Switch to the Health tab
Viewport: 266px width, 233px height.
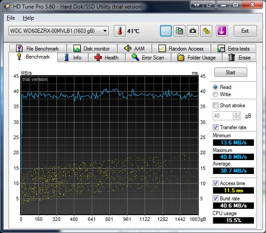(107, 58)
